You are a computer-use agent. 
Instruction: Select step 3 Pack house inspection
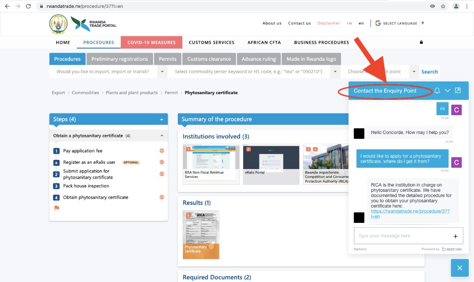(x=86, y=186)
